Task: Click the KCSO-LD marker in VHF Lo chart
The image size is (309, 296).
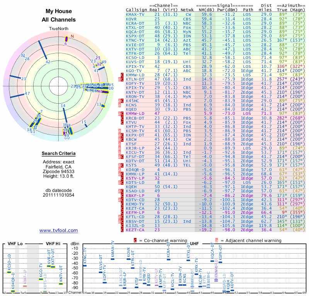Action: pos(9,272)
